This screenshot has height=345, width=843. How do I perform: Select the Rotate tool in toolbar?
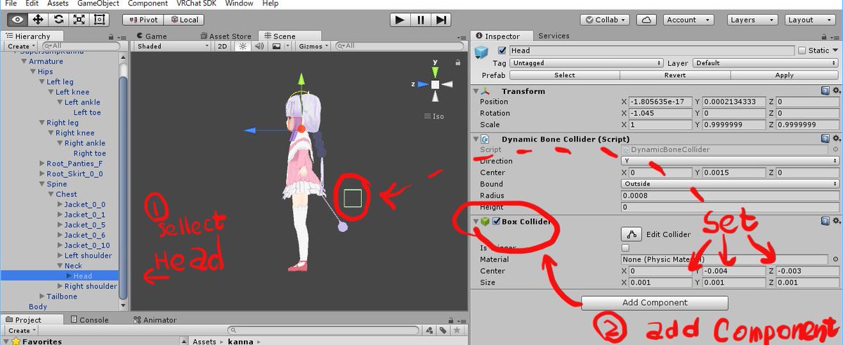click(x=59, y=20)
